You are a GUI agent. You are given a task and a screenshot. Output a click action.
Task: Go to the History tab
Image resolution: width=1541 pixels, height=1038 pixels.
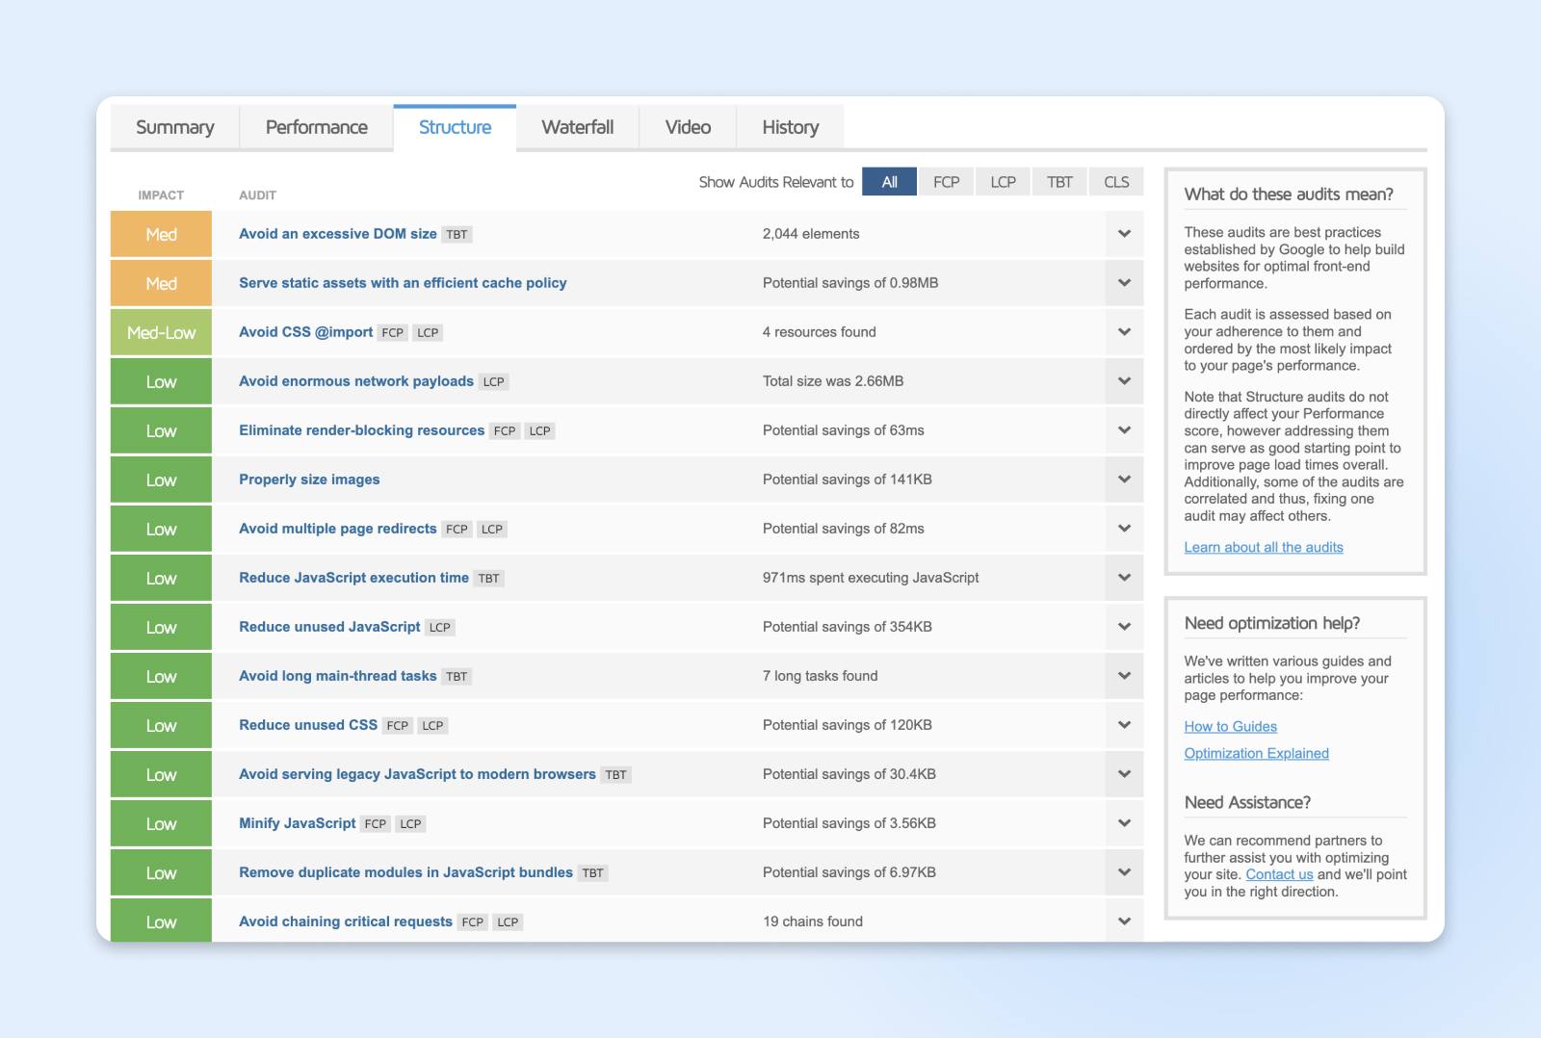point(790,127)
